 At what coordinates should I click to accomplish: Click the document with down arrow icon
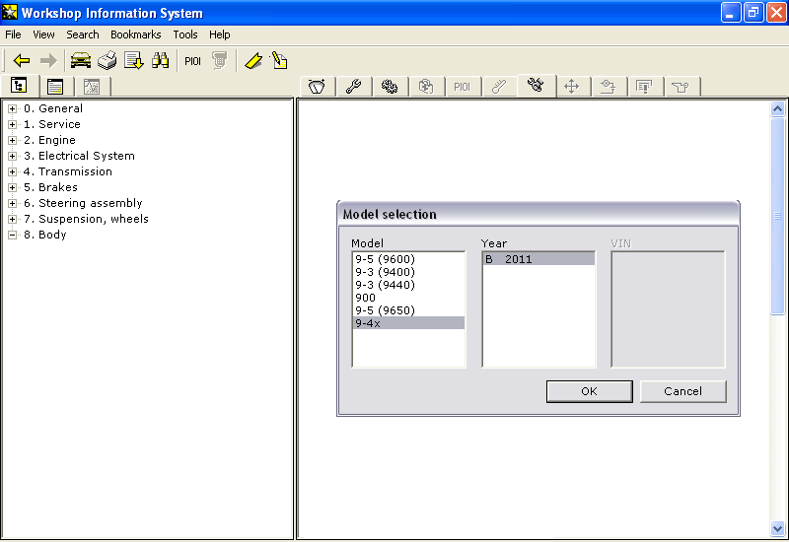click(134, 61)
